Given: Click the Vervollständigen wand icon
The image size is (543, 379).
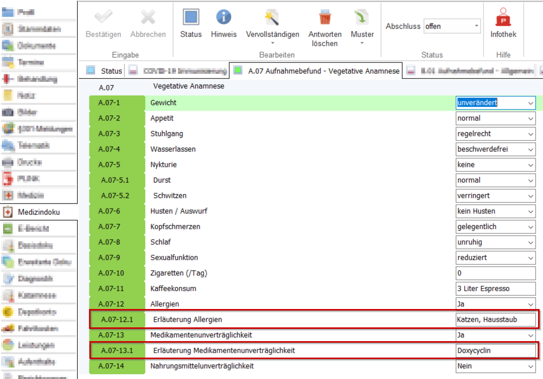Looking at the screenshot, I should tap(272, 18).
